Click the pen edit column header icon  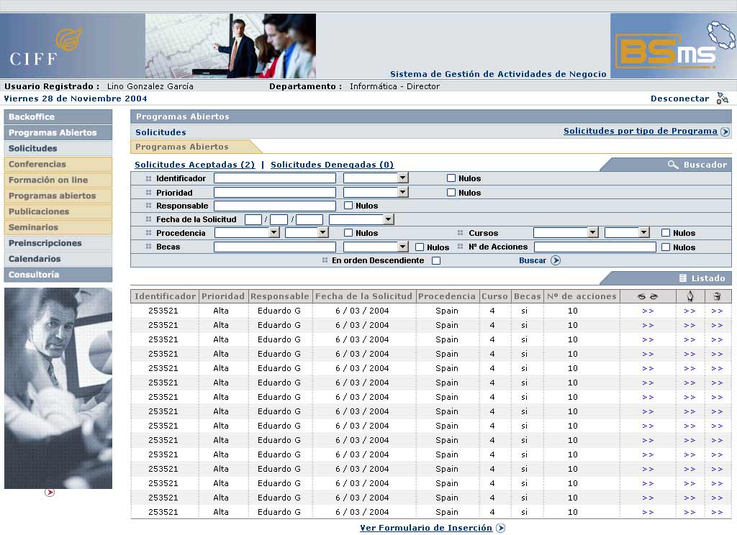pyautogui.click(x=689, y=296)
